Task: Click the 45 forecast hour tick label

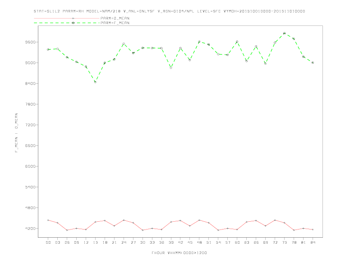Action: pos(190,242)
